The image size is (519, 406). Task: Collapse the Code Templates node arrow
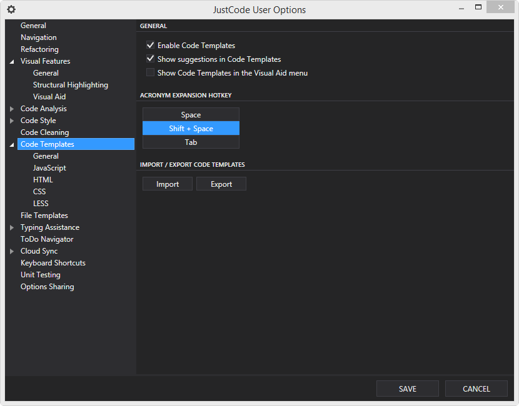[12, 144]
